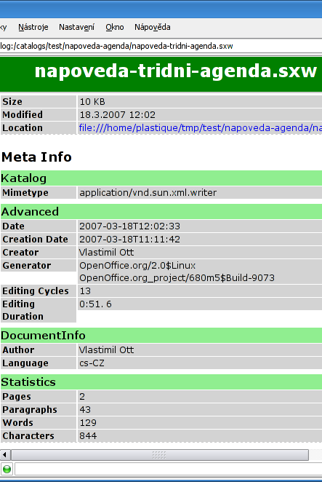Open the Okno menu

[x=115, y=28]
